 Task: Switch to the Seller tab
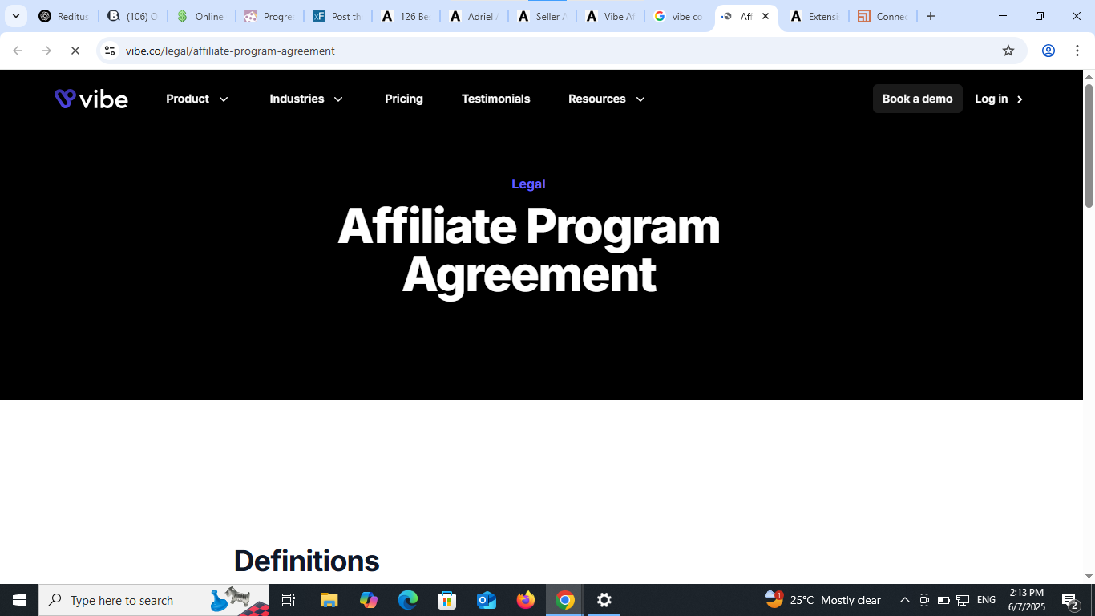click(x=542, y=16)
